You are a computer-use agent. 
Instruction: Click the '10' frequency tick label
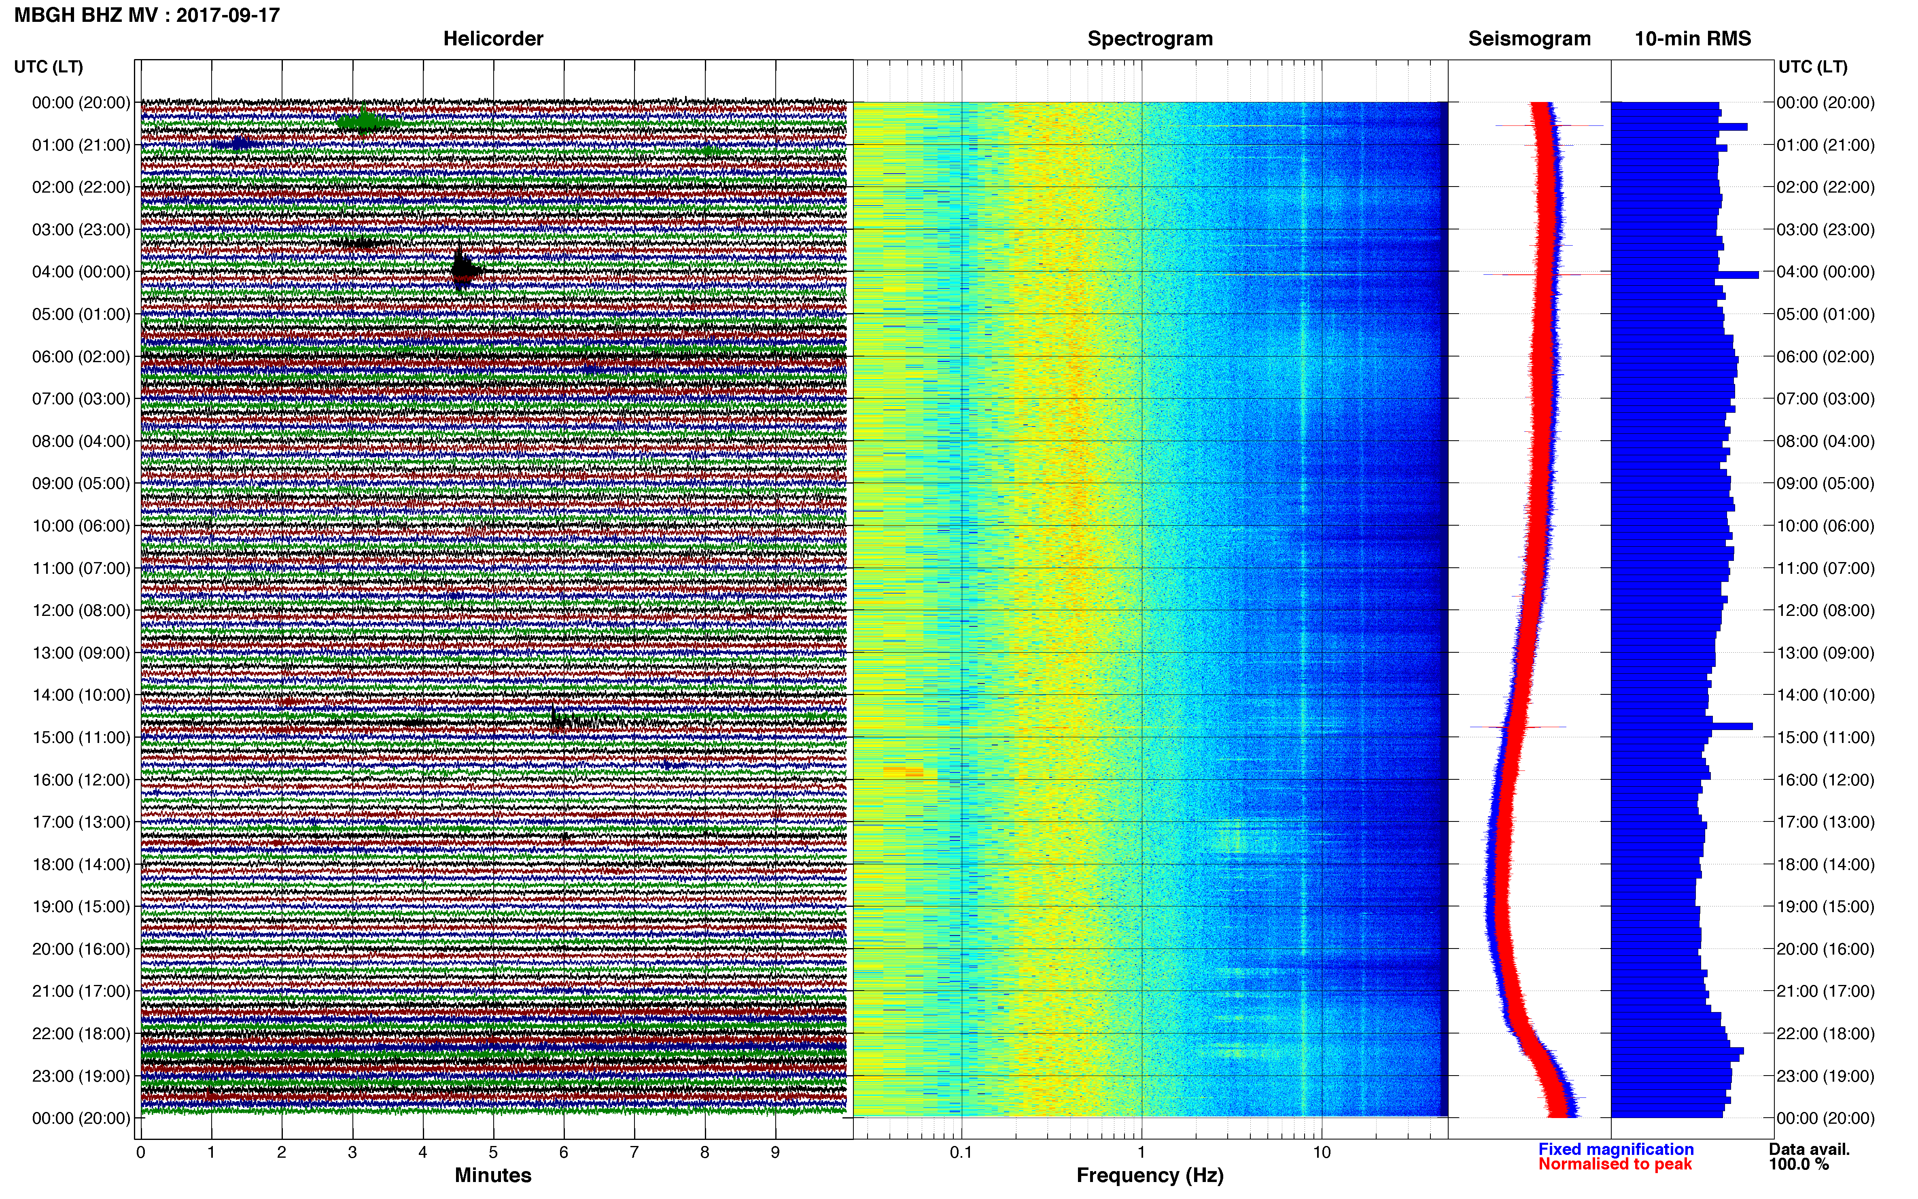pos(1322,1152)
